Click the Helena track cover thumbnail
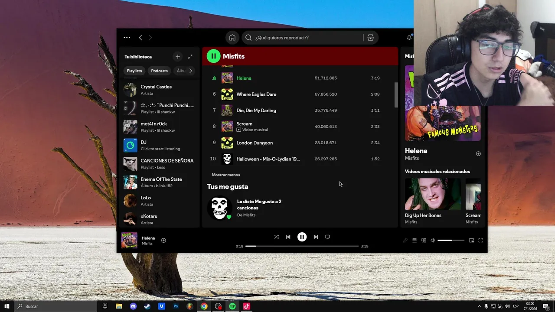 (x=227, y=78)
